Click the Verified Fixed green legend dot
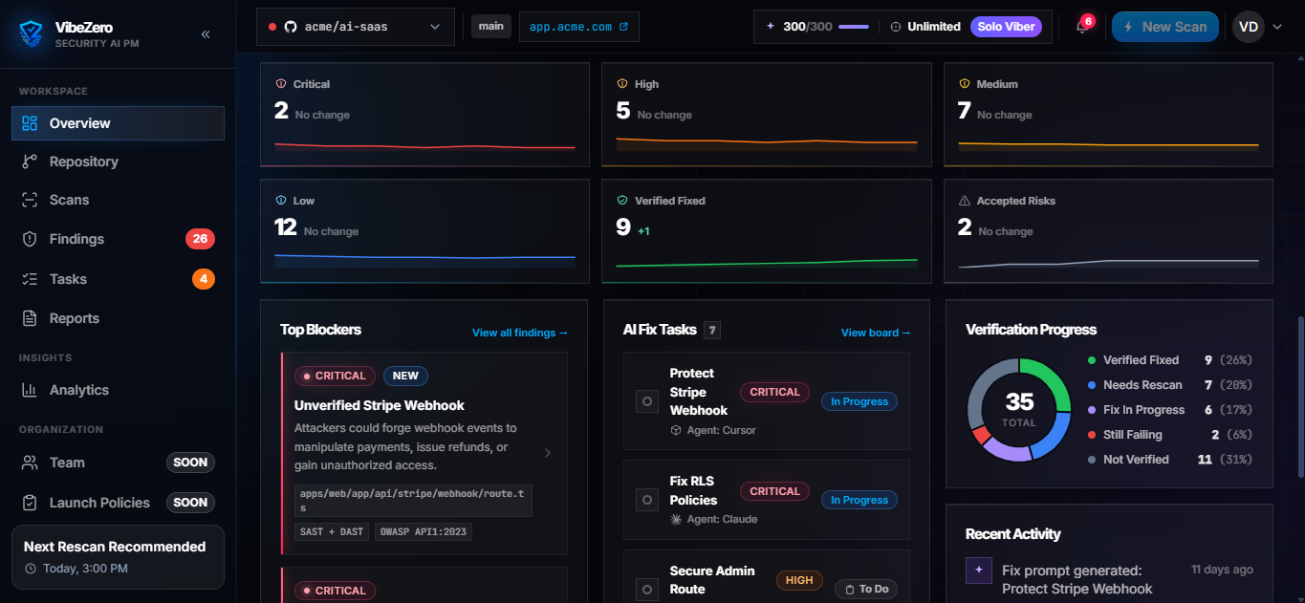 1092,360
